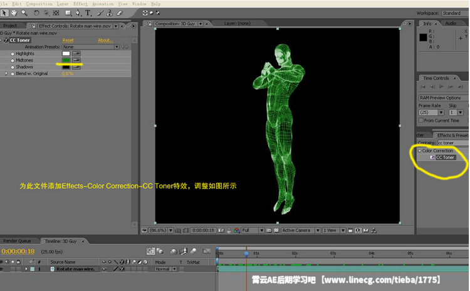Toggle the quality switch on Rotate man wire layer
This screenshot has height=291, width=470.
(x=116, y=269)
